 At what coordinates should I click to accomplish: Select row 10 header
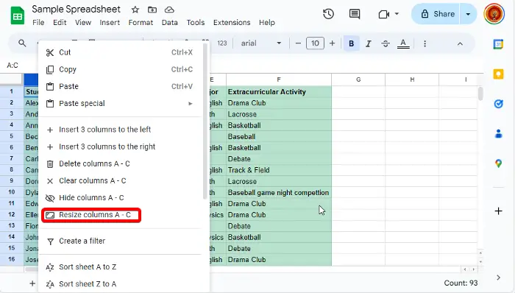[12, 192]
